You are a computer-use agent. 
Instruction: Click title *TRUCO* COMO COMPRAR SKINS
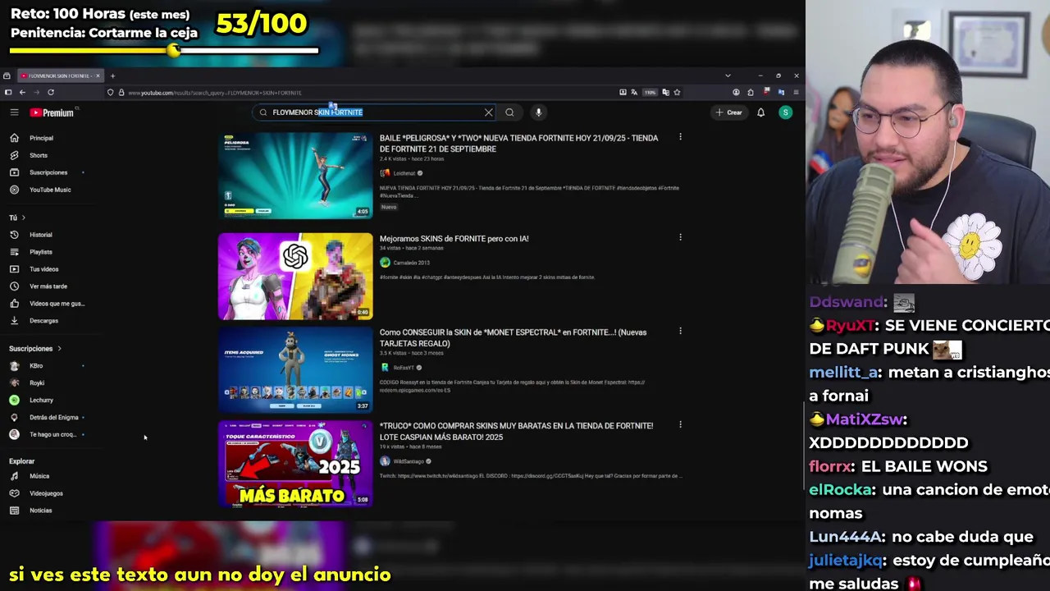516,431
